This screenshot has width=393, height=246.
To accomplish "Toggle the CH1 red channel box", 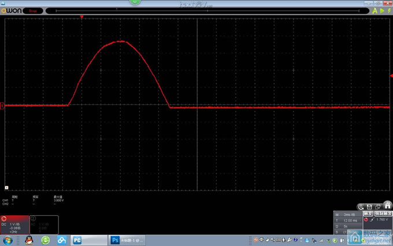I will point(14,225).
